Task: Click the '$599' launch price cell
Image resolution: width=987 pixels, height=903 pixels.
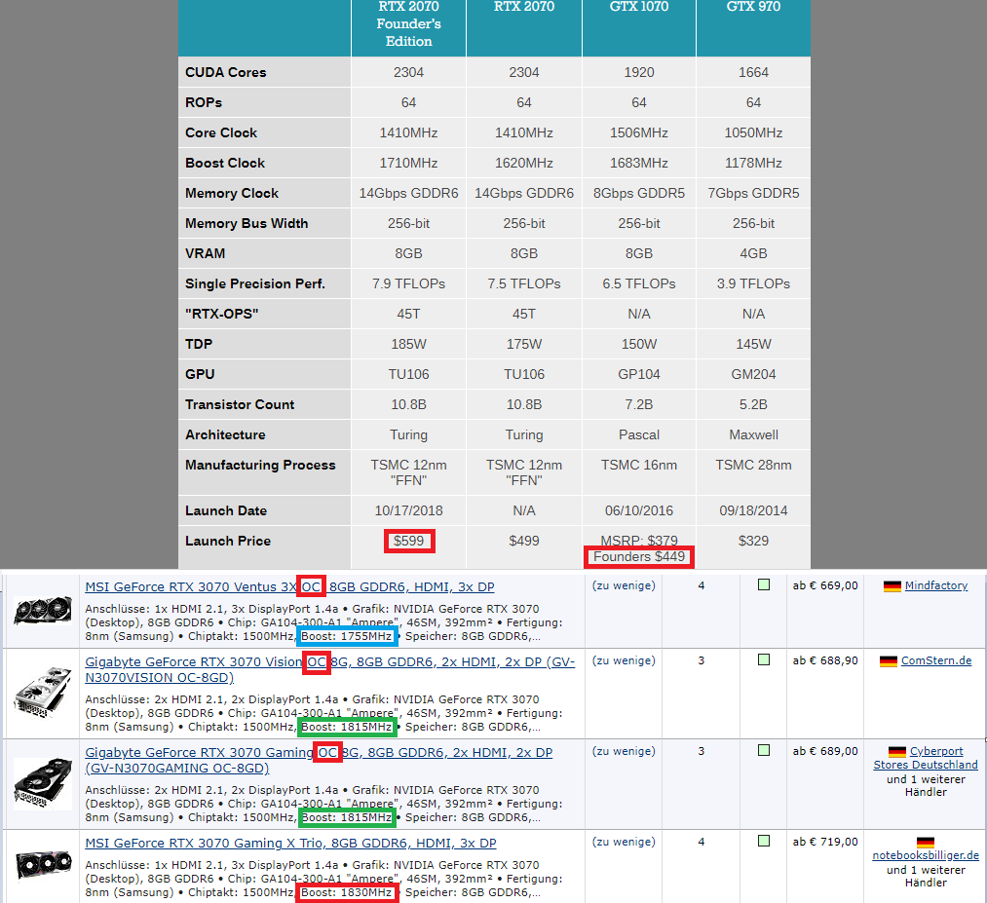Action: (x=408, y=541)
